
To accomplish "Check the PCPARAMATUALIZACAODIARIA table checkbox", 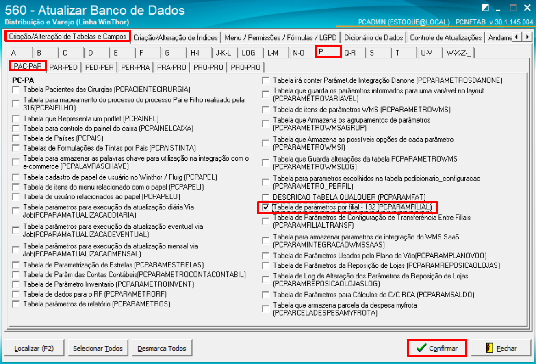I will tap(16, 211).
